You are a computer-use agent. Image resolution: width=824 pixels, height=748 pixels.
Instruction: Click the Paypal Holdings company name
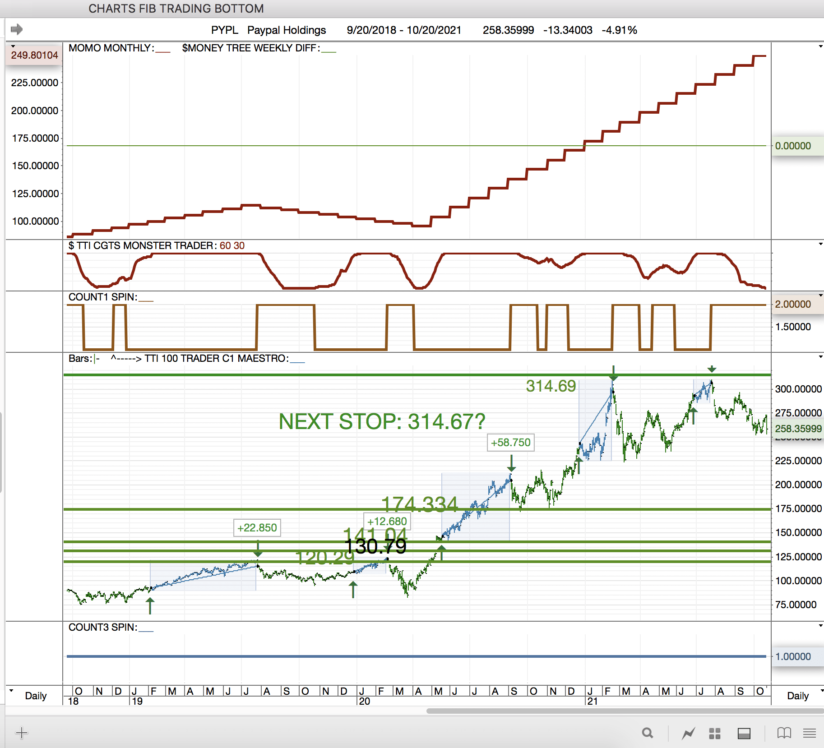pos(287,30)
